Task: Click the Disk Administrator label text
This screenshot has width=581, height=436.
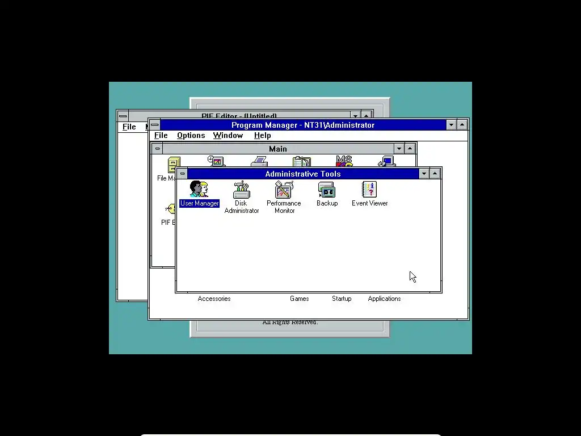Action: (x=242, y=207)
